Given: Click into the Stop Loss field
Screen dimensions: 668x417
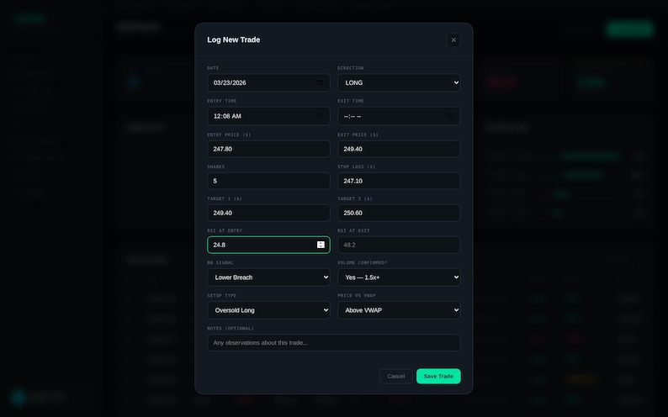Looking at the screenshot, I should click(399, 181).
